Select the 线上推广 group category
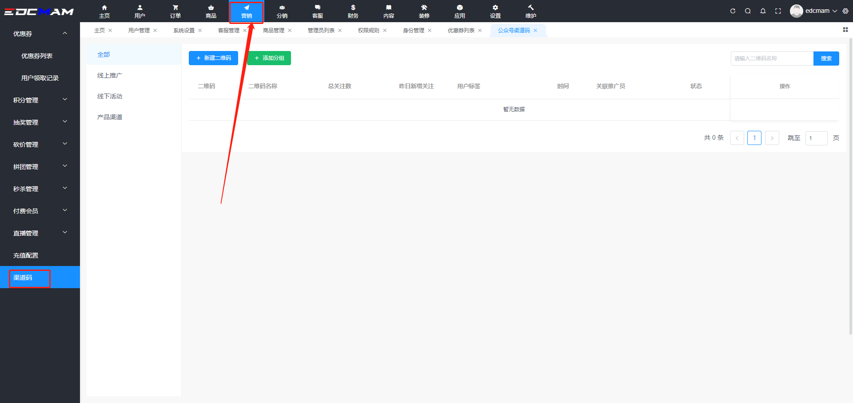 (110, 75)
